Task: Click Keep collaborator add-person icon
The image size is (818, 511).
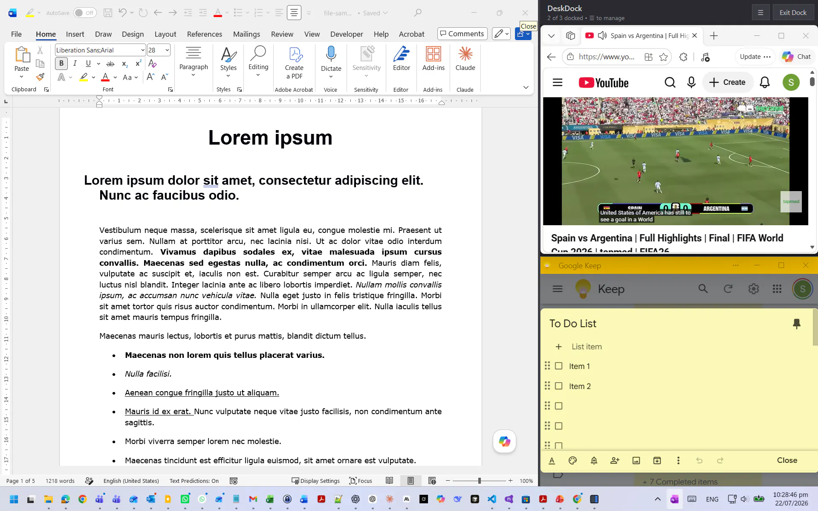Action: coord(615,460)
